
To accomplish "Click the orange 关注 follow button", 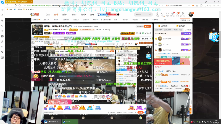I will click(x=148, y=26).
